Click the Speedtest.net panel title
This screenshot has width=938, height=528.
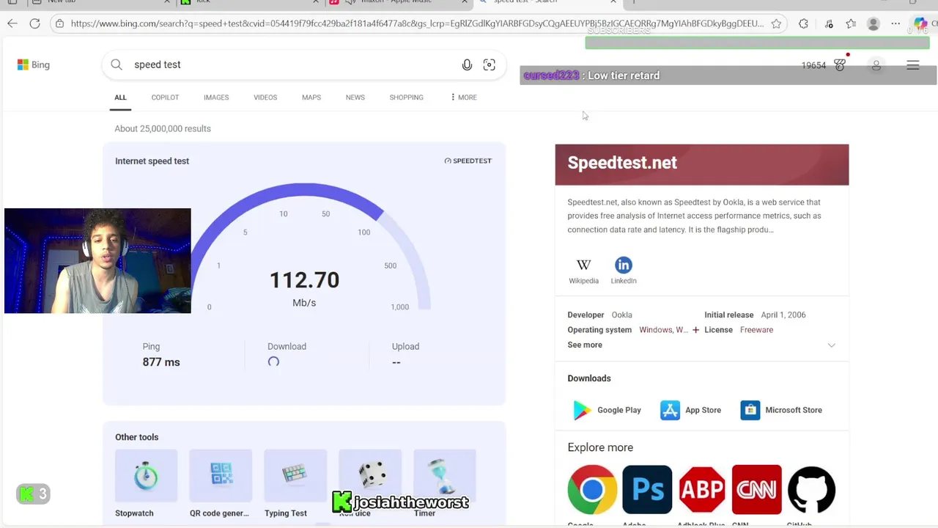[622, 163]
